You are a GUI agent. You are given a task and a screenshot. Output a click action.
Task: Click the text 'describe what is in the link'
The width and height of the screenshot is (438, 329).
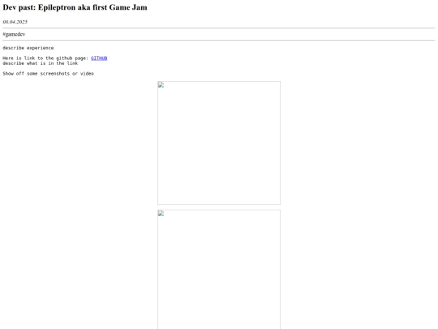[41, 63]
